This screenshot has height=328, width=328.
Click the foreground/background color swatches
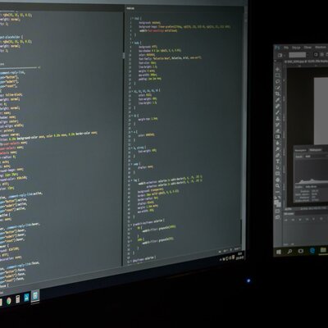277,203
